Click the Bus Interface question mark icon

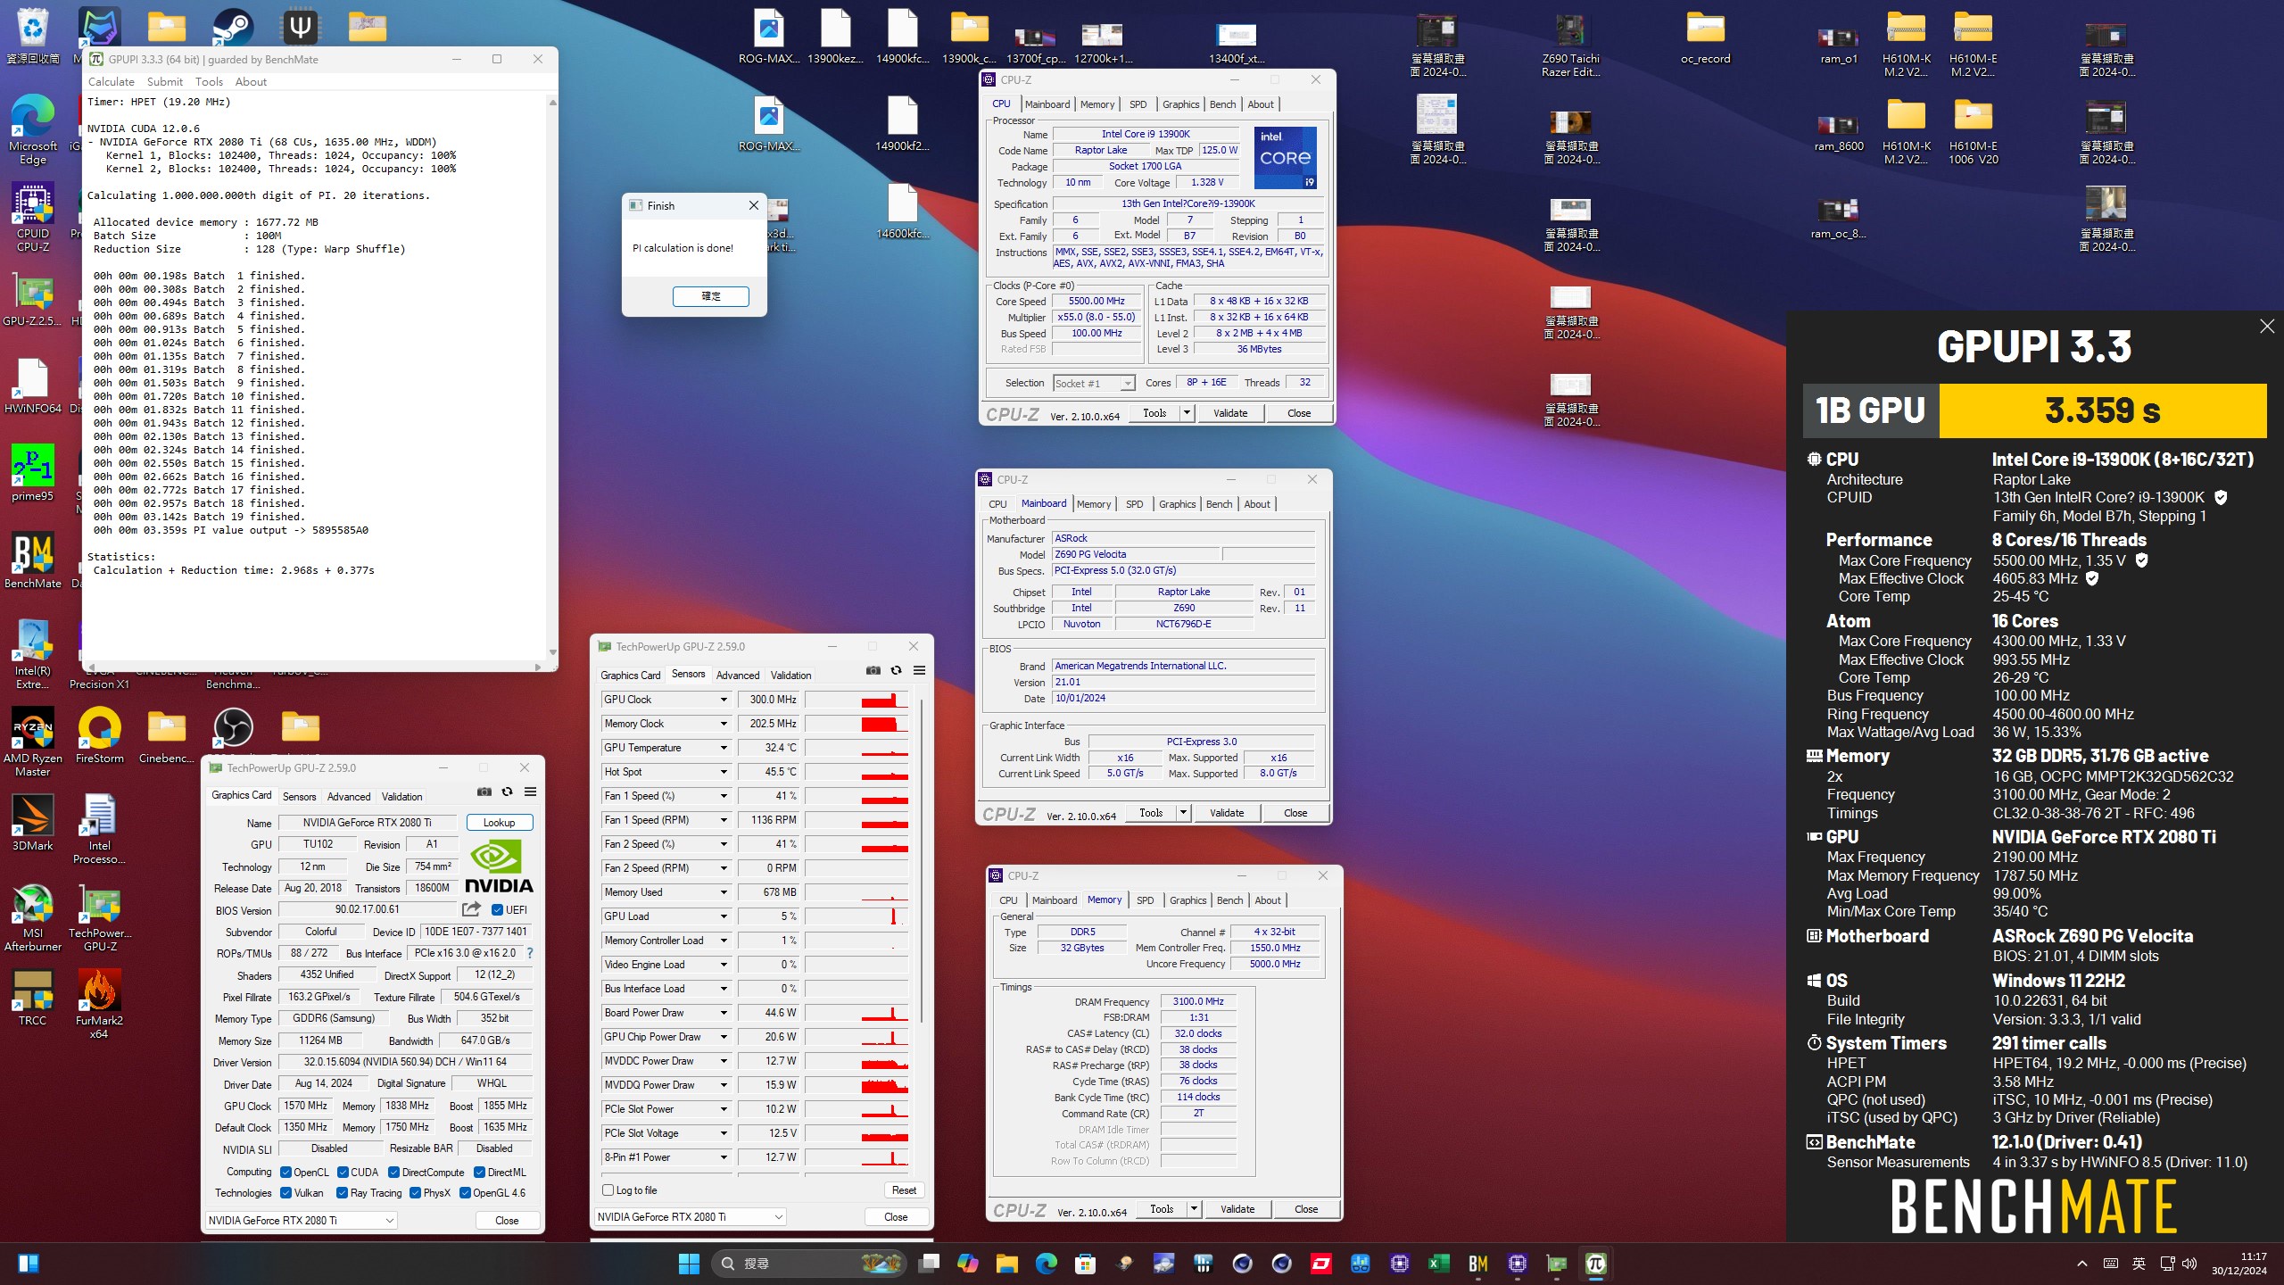(x=530, y=953)
